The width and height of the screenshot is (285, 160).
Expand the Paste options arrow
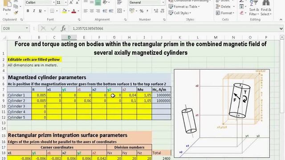pos(7,14)
